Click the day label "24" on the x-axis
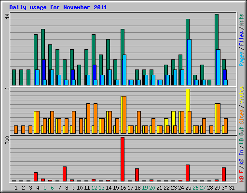The height and width of the screenshot is (193, 247). point(181,188)
